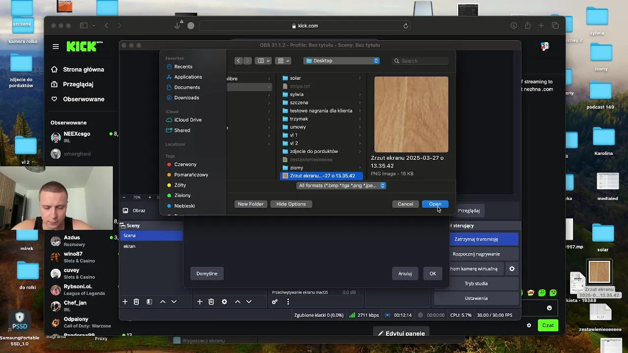This screenshot has width=628, height=353.
Task: Open the All formats file type dropdown
Action: click(341, 185)
